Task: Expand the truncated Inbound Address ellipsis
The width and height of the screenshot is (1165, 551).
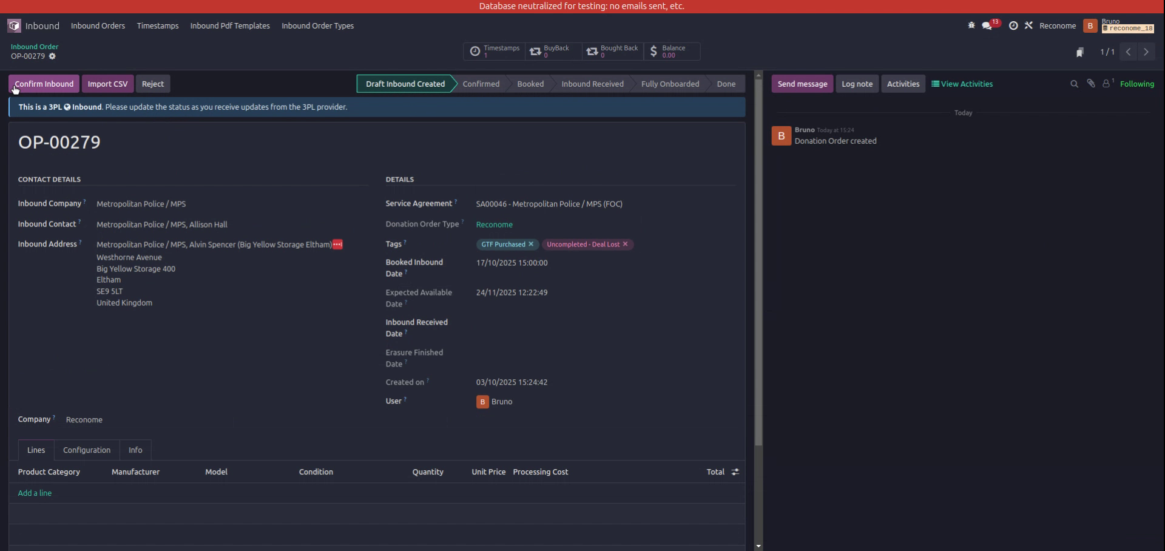Action: pyautogui.click(x=337, y=245)
